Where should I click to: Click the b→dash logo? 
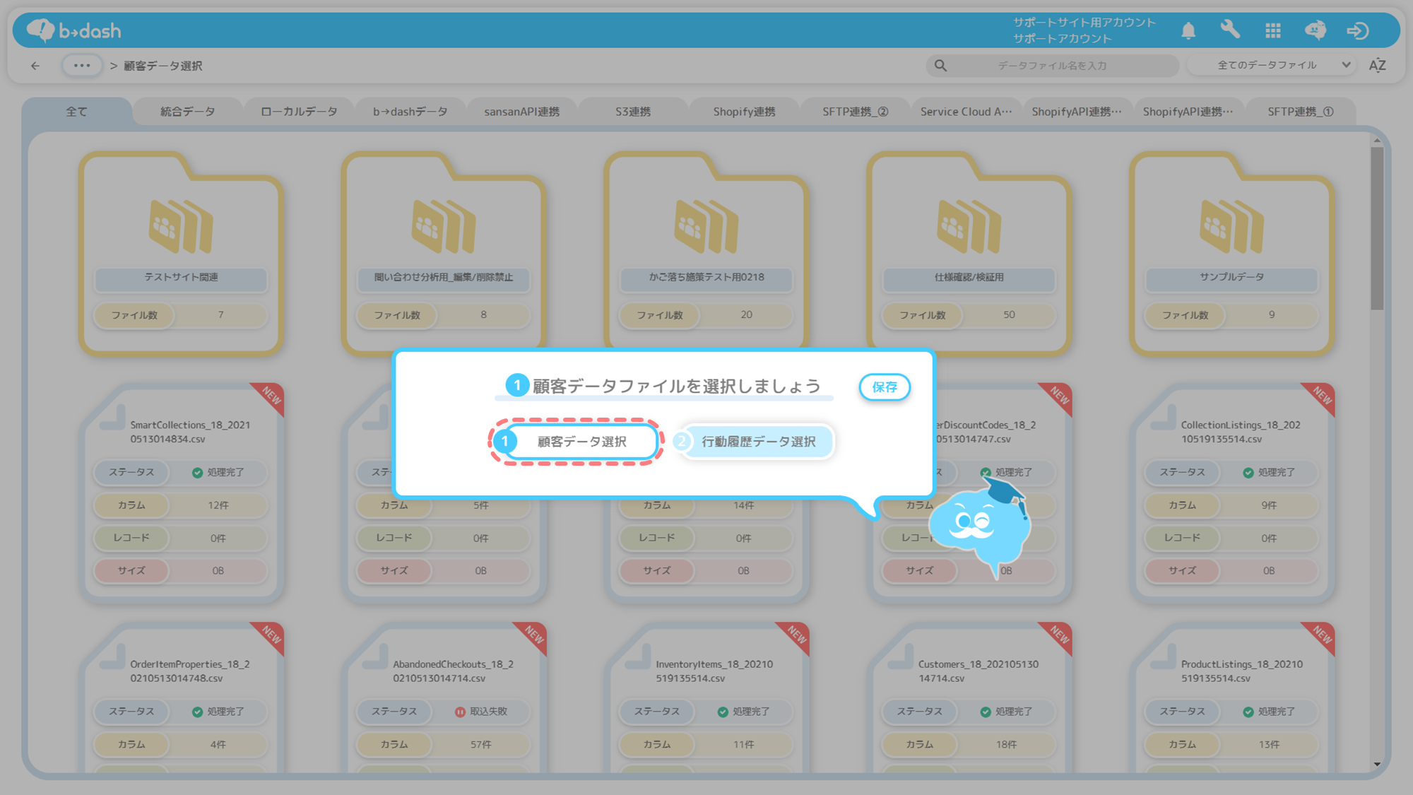74,30
